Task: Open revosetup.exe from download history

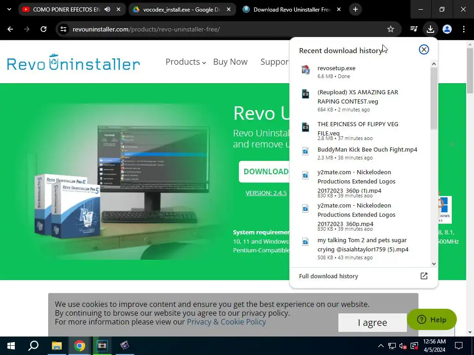Action: [x=360, y=72]
